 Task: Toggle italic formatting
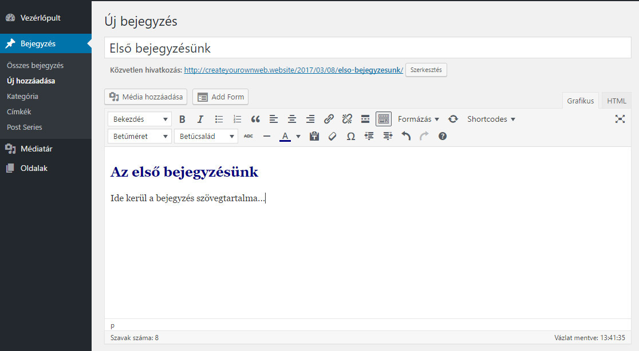[200, 119]
